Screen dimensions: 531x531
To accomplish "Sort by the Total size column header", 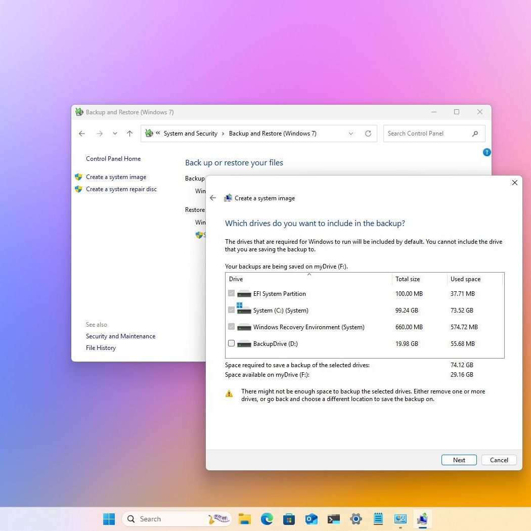I will tap(419, 279).
